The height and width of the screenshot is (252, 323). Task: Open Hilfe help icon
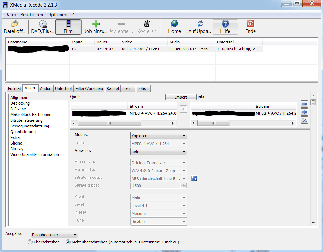(225, 27)
